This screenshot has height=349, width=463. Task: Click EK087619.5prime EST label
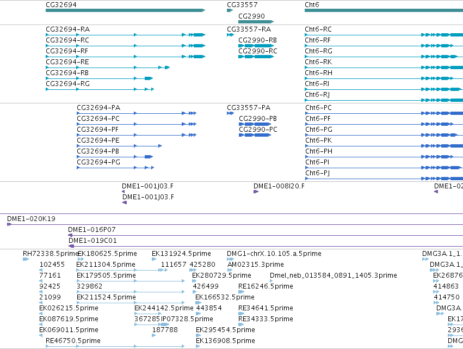coord(69,319)
